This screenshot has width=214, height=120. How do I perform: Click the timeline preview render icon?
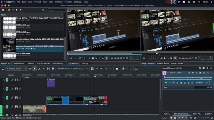click(x=123, y=69)
